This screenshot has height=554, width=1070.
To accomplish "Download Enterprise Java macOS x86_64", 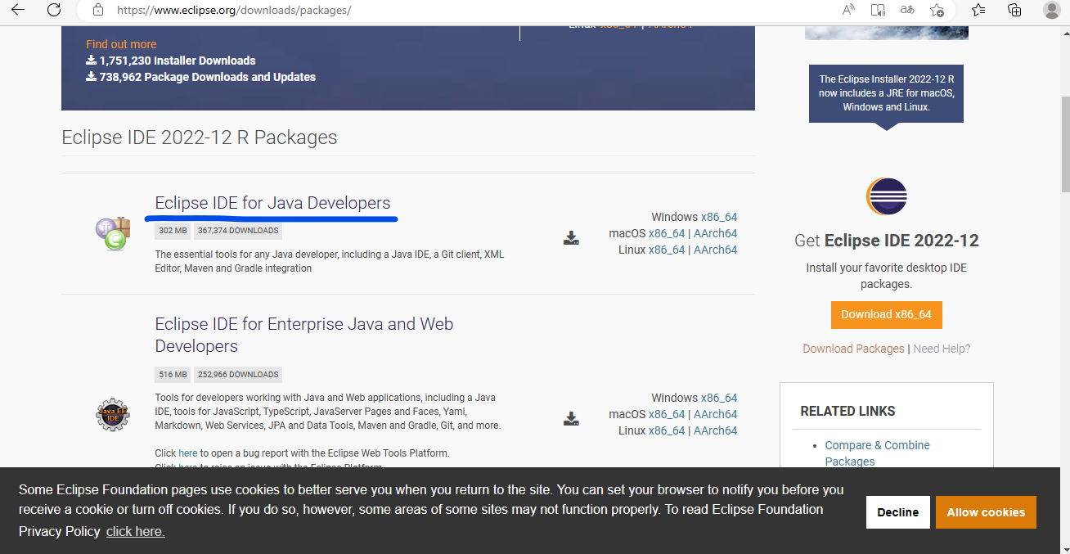I will pos(667,414).
